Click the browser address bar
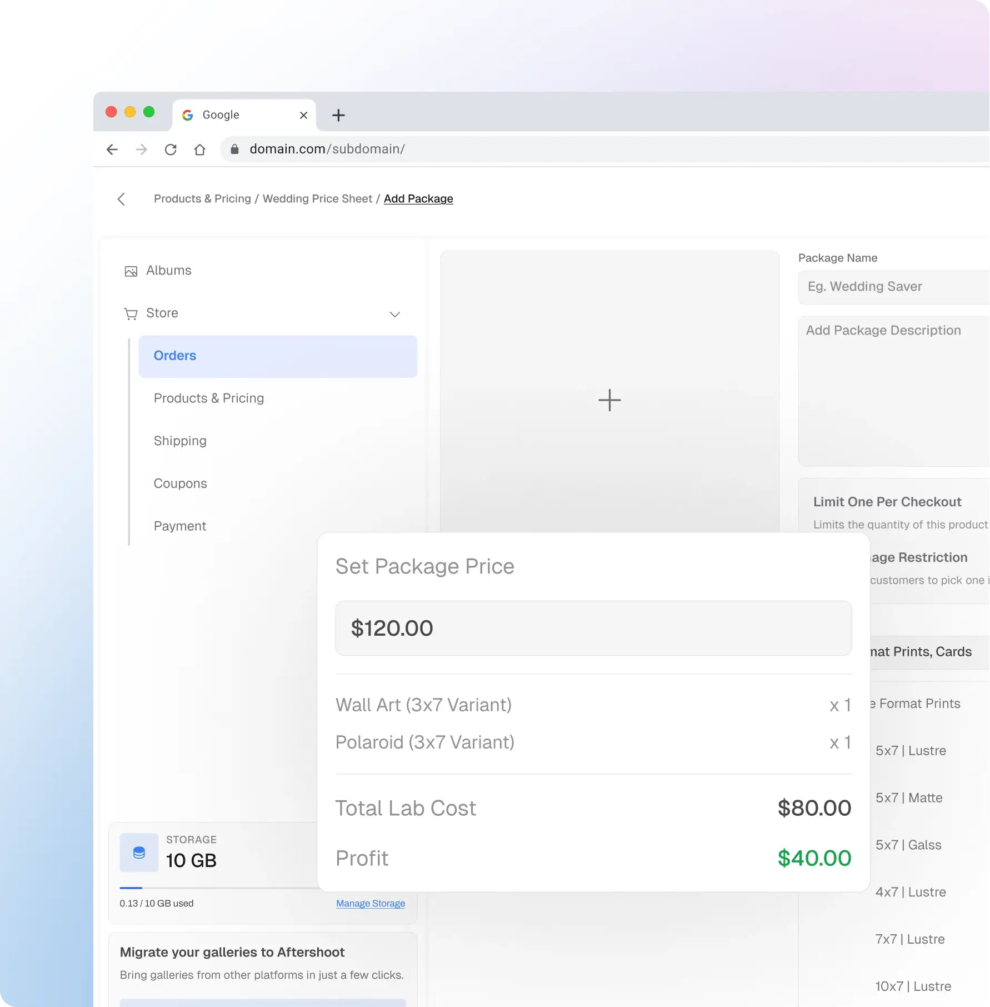 click(605, 149)
